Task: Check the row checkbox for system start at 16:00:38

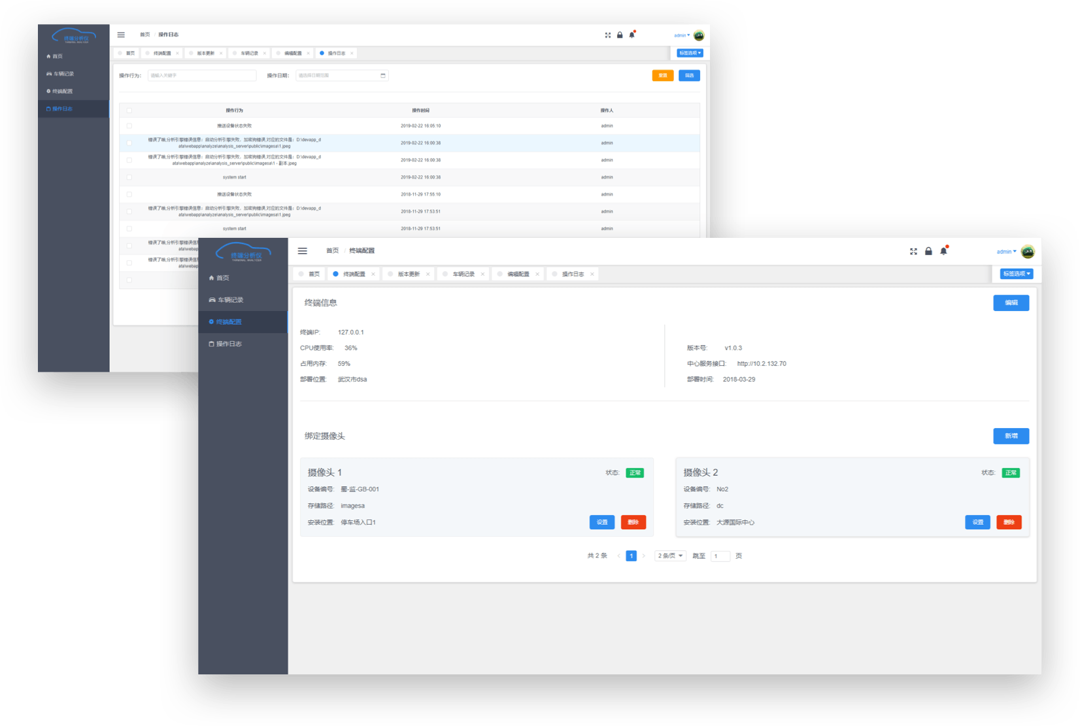Action: (129, 177)
